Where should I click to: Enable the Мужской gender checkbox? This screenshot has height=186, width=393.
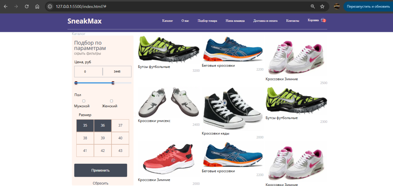click(x=84, y=101)
